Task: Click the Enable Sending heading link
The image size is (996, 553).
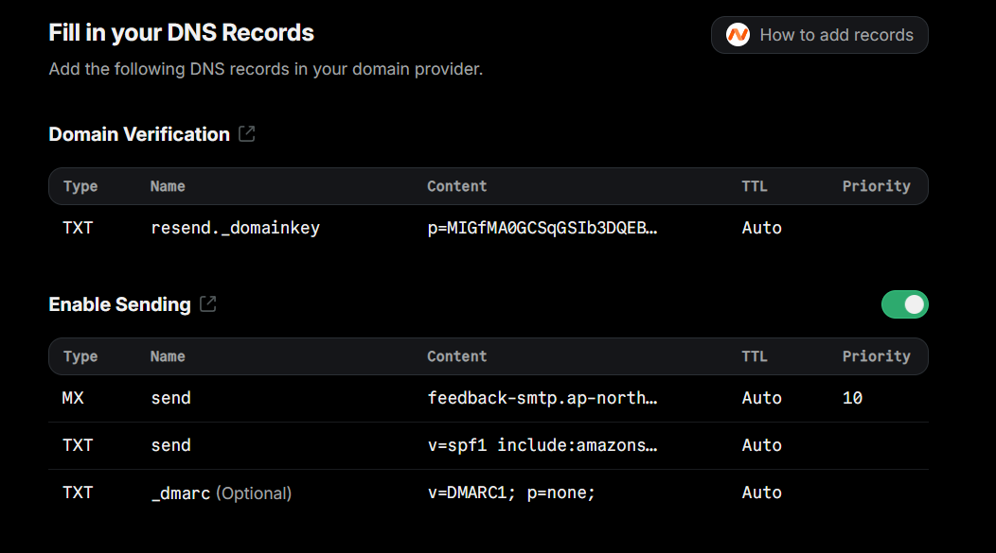Action: [119, 304]
